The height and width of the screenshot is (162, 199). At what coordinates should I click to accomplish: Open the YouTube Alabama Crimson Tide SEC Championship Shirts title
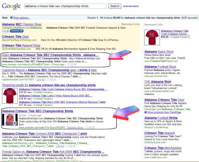[x=37, y=111]
